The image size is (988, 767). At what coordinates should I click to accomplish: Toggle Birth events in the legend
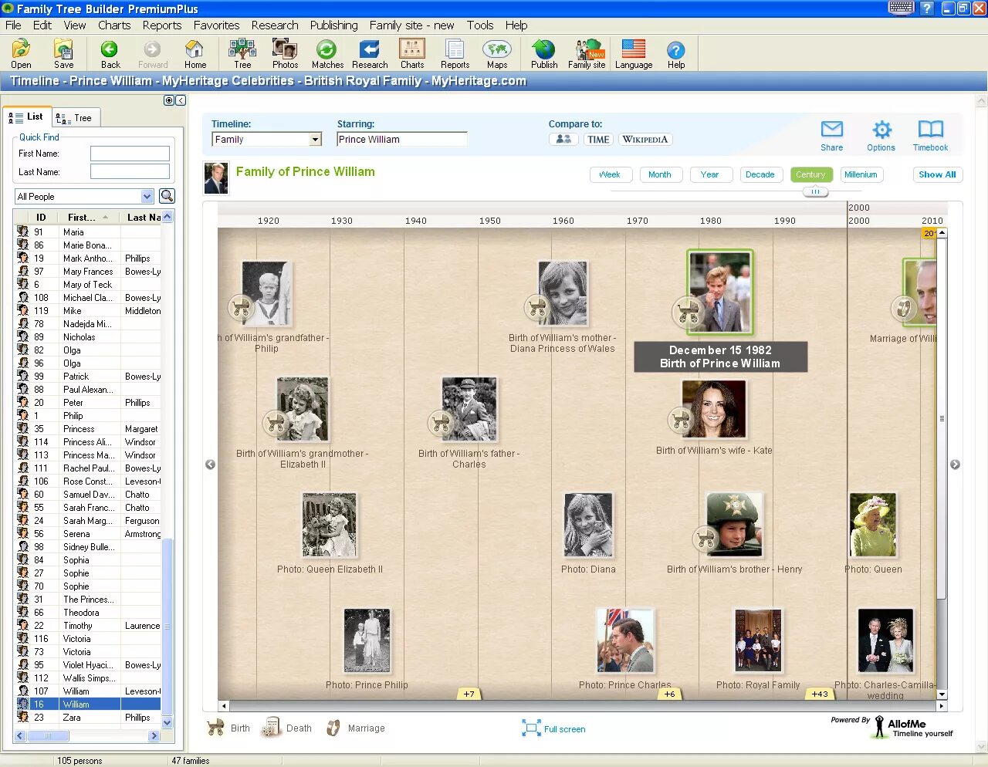point(228,728)
